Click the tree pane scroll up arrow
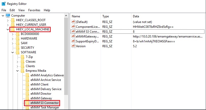 [x=66, y=16]
